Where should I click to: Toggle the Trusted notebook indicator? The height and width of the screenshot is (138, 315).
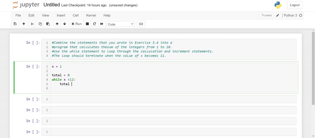click(x=266, y=15)
